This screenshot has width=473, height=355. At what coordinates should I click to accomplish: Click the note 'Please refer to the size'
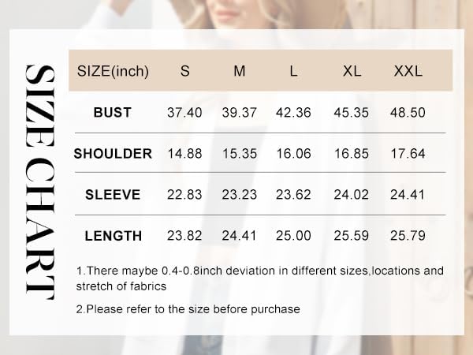(x=188, y=309)
